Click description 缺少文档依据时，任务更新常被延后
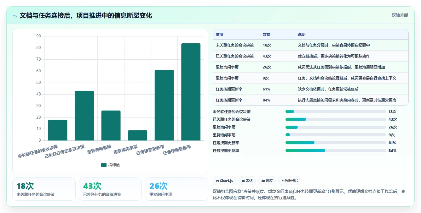 tap(328, 89)
